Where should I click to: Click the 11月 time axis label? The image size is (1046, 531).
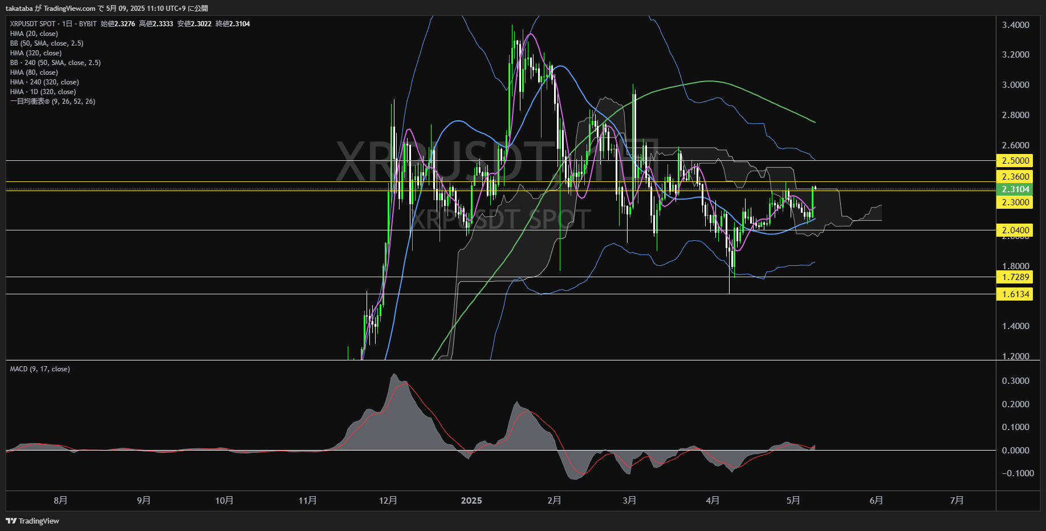307,500
